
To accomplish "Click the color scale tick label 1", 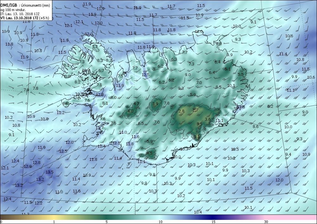I will click(54, 222).
